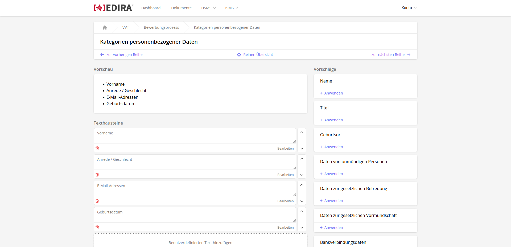511x247 pixels.
Task: Go to zur vorherigen Reihe
Action: pyautogui.click(x=121, y=55)
